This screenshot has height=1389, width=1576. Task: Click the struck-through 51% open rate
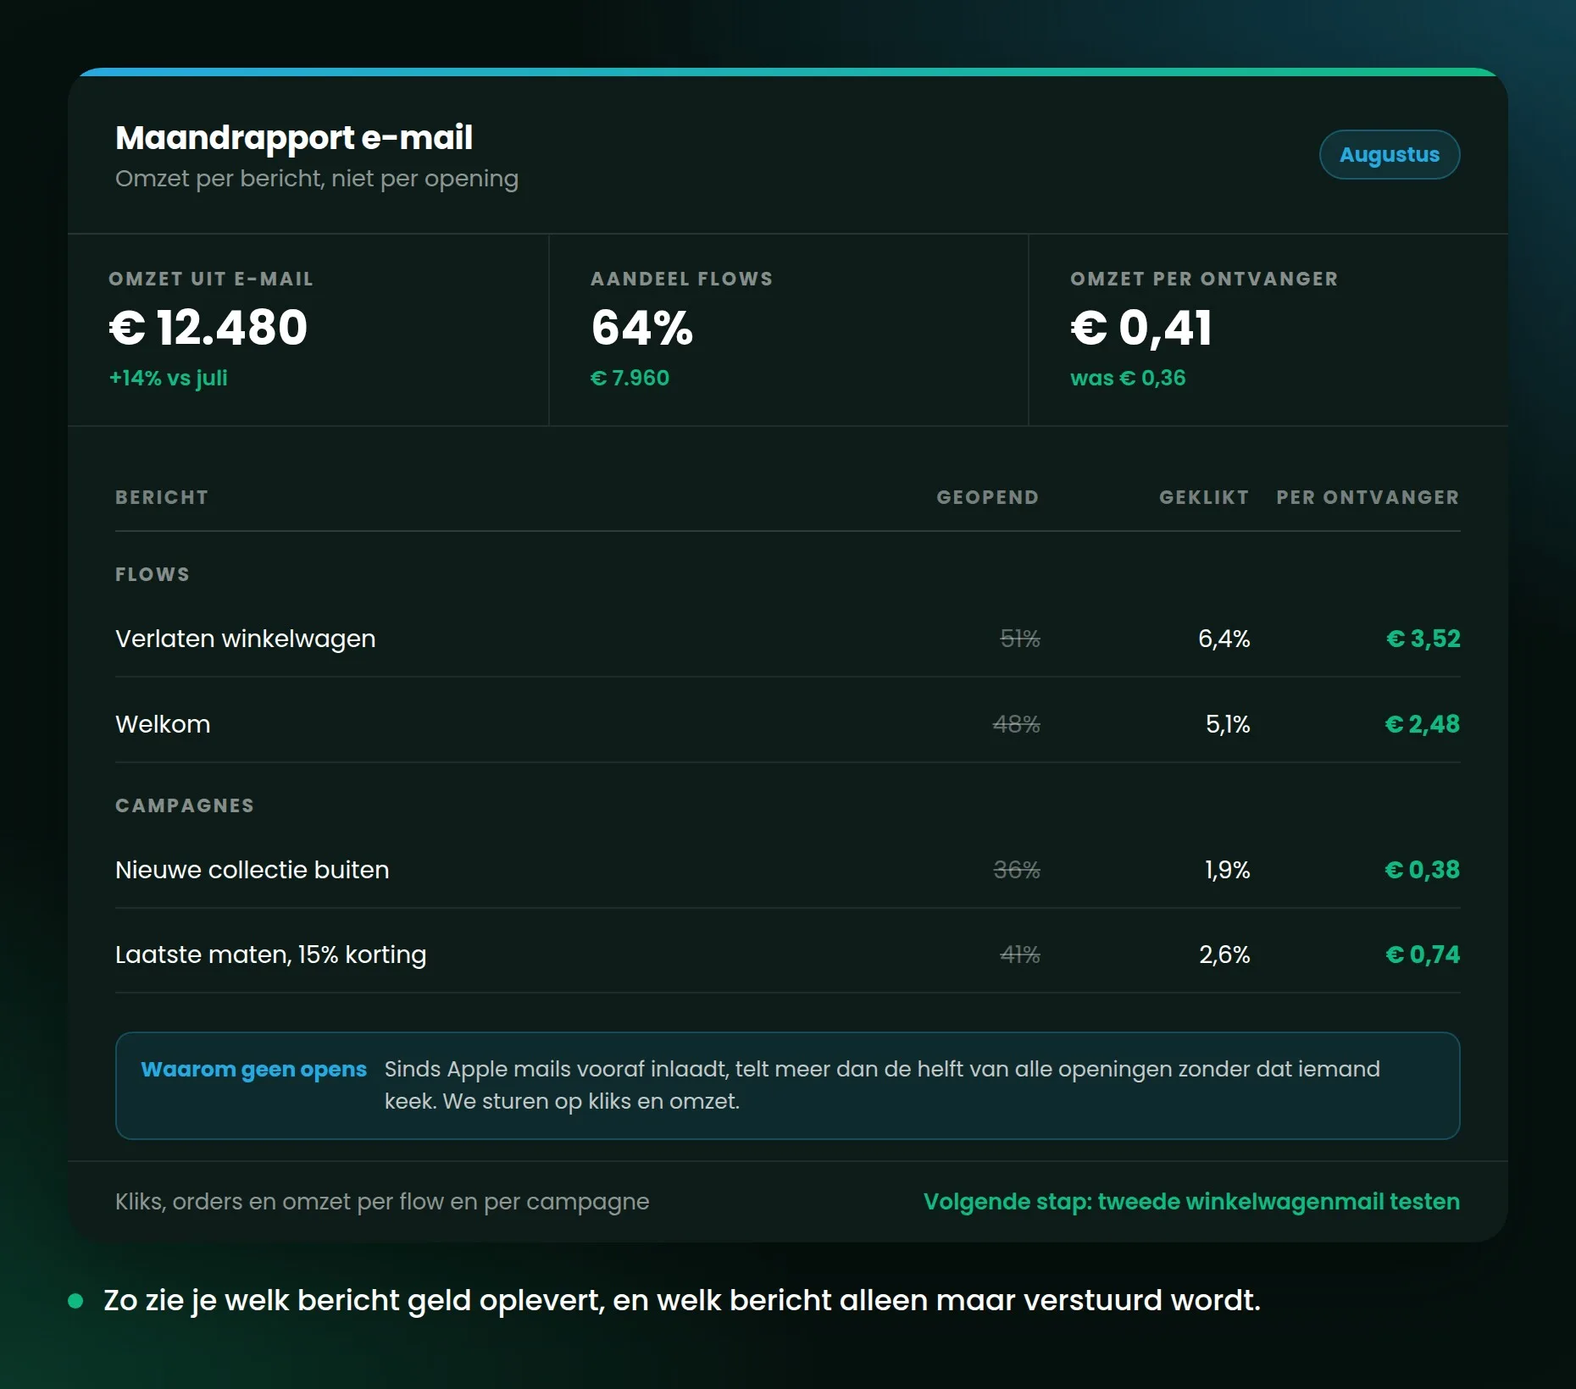(1020, 639)
